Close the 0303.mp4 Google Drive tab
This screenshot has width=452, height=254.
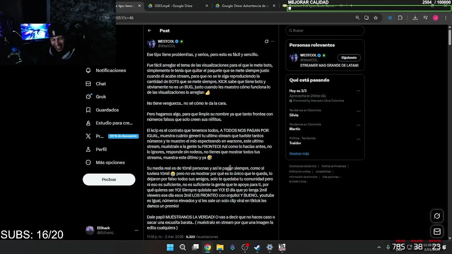[x=207, y=6]
